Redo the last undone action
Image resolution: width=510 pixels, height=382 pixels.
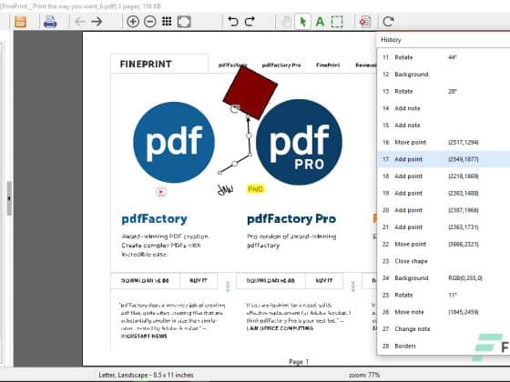click(x=250, y=22)
